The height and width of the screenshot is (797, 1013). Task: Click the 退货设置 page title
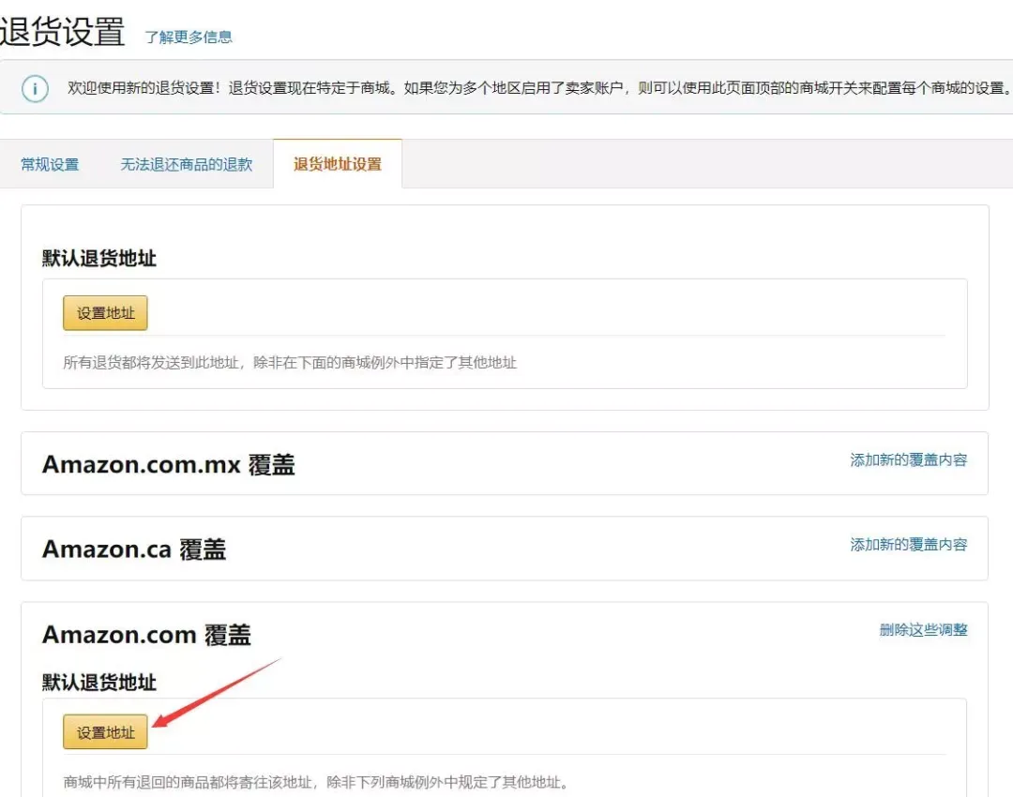click(62, 31)
